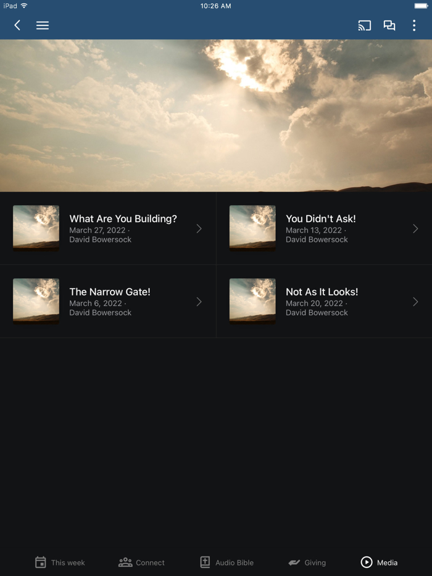
Task: Tap the back arrow icon
Action: (x=17, y=25)
